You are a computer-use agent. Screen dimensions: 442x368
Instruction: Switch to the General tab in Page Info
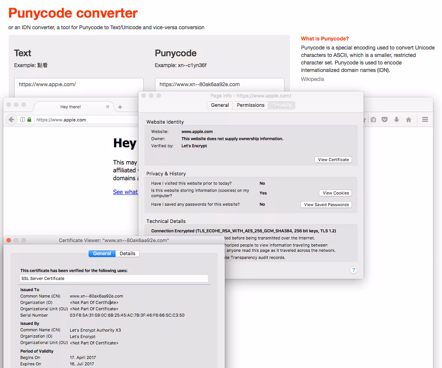(220, 105)
